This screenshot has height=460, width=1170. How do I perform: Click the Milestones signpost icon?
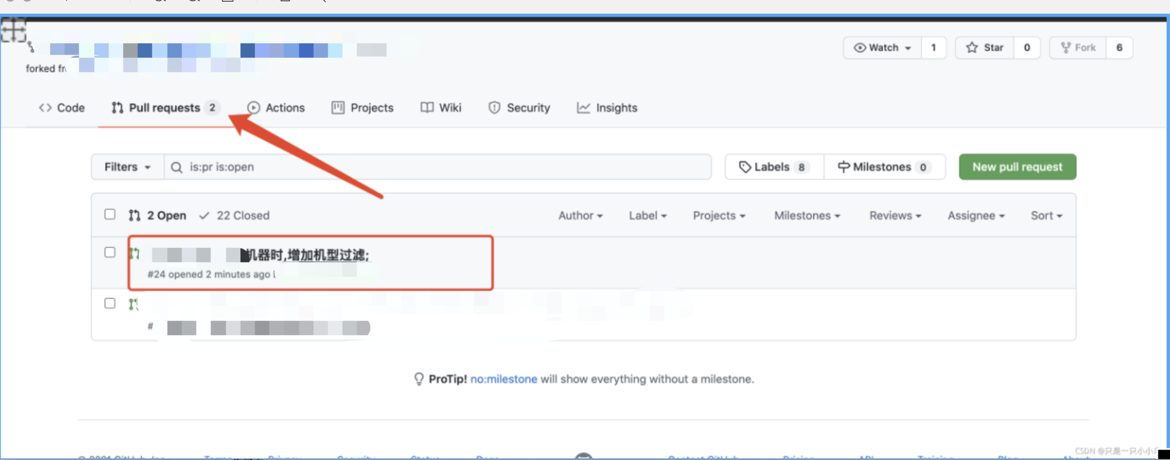coord(843,167)
